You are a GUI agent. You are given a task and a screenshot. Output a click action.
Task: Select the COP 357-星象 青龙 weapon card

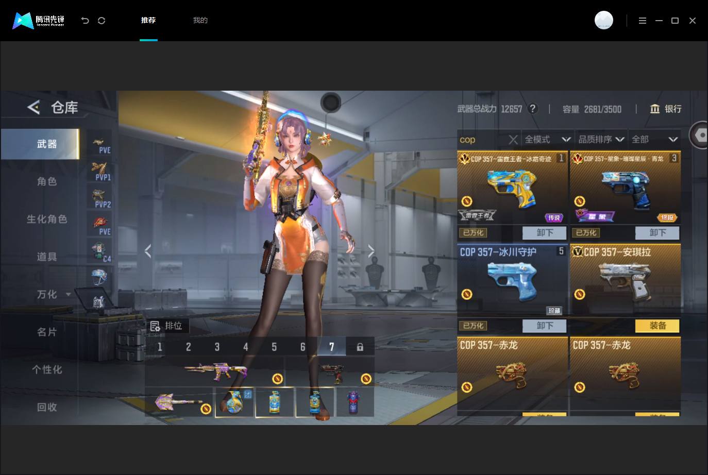(626, 188)
